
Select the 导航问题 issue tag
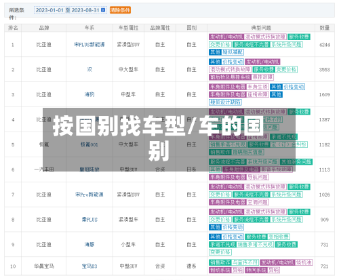coord(258,177)
